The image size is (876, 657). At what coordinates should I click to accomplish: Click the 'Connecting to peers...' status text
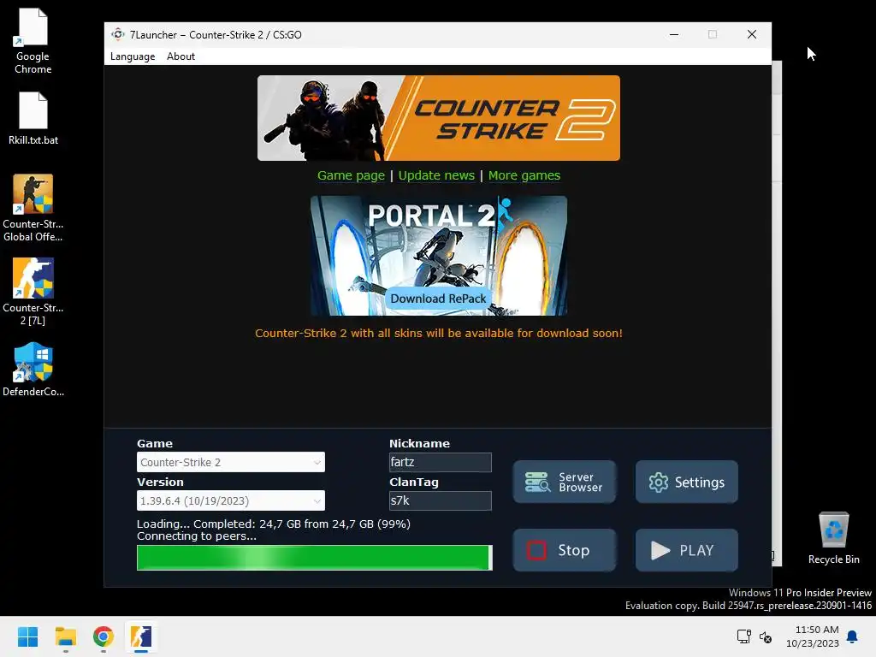coord(197,536)
